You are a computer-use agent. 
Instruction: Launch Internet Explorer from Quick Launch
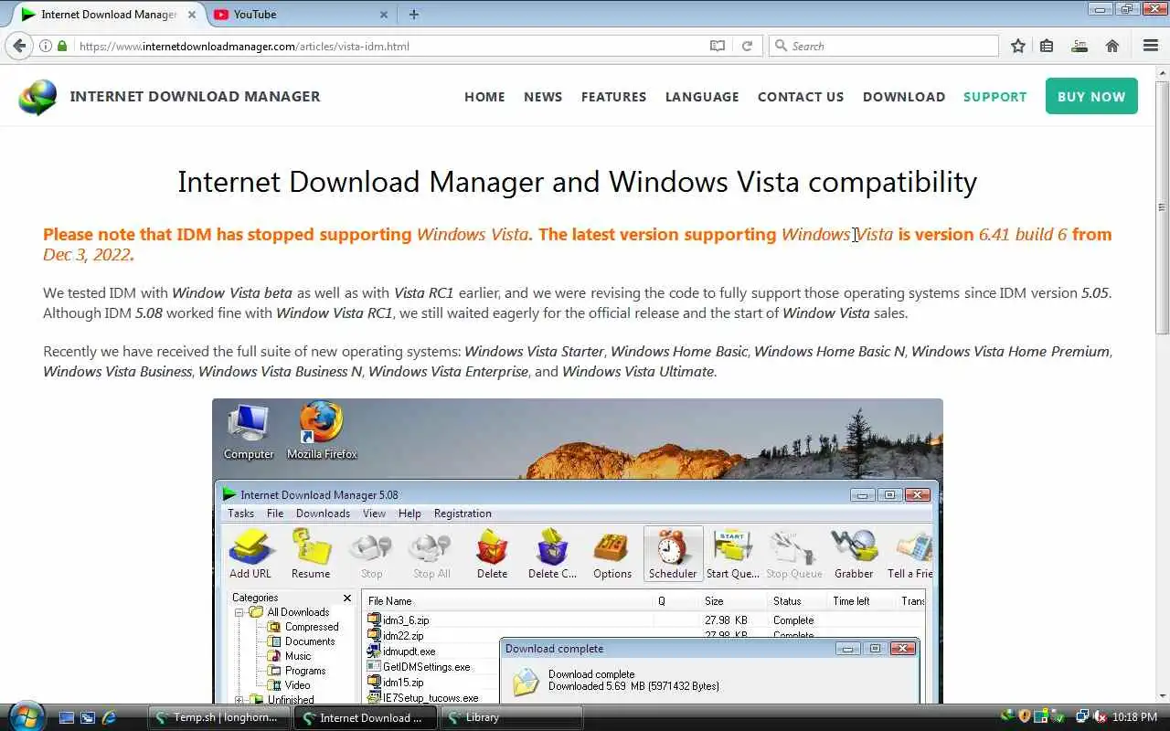tap(109, 717)
